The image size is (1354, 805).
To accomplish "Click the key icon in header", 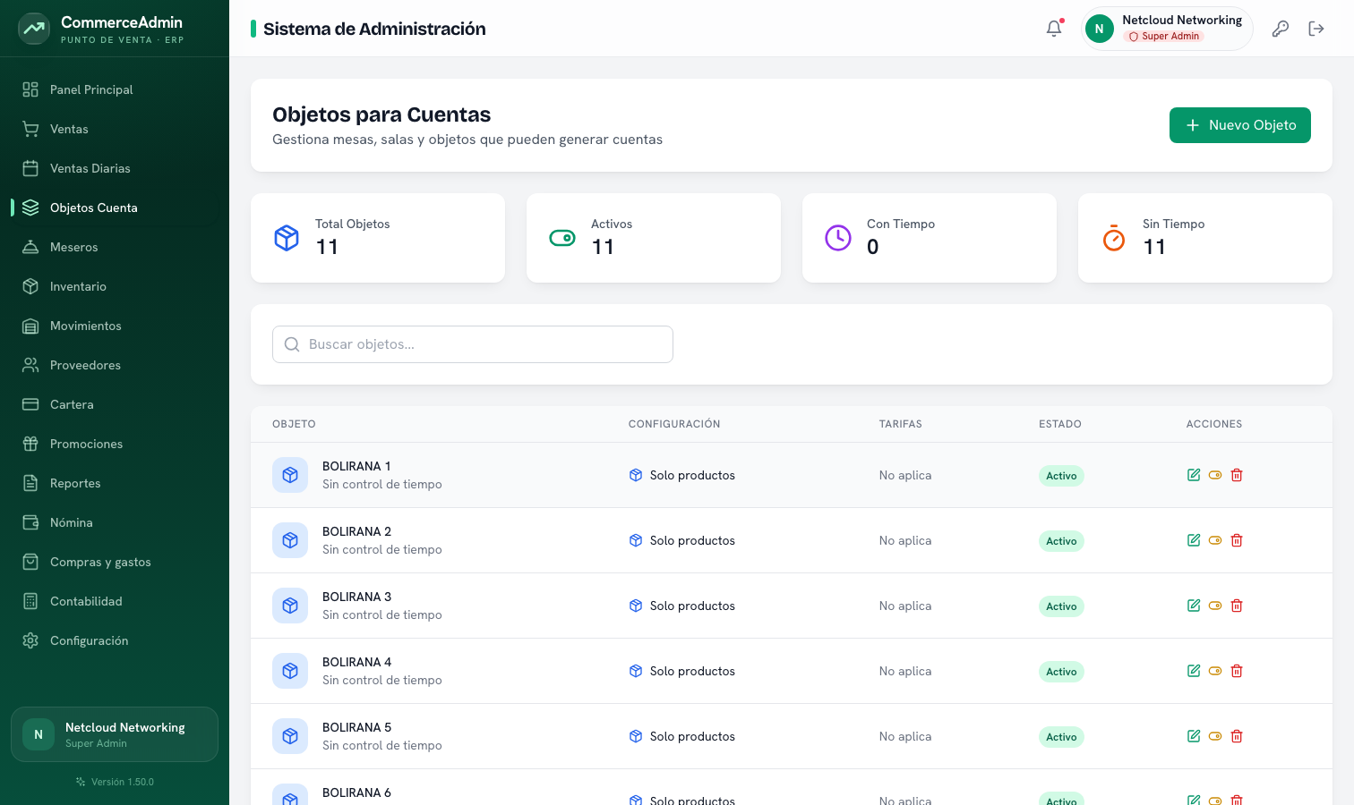I will (x=1281, y=29).
